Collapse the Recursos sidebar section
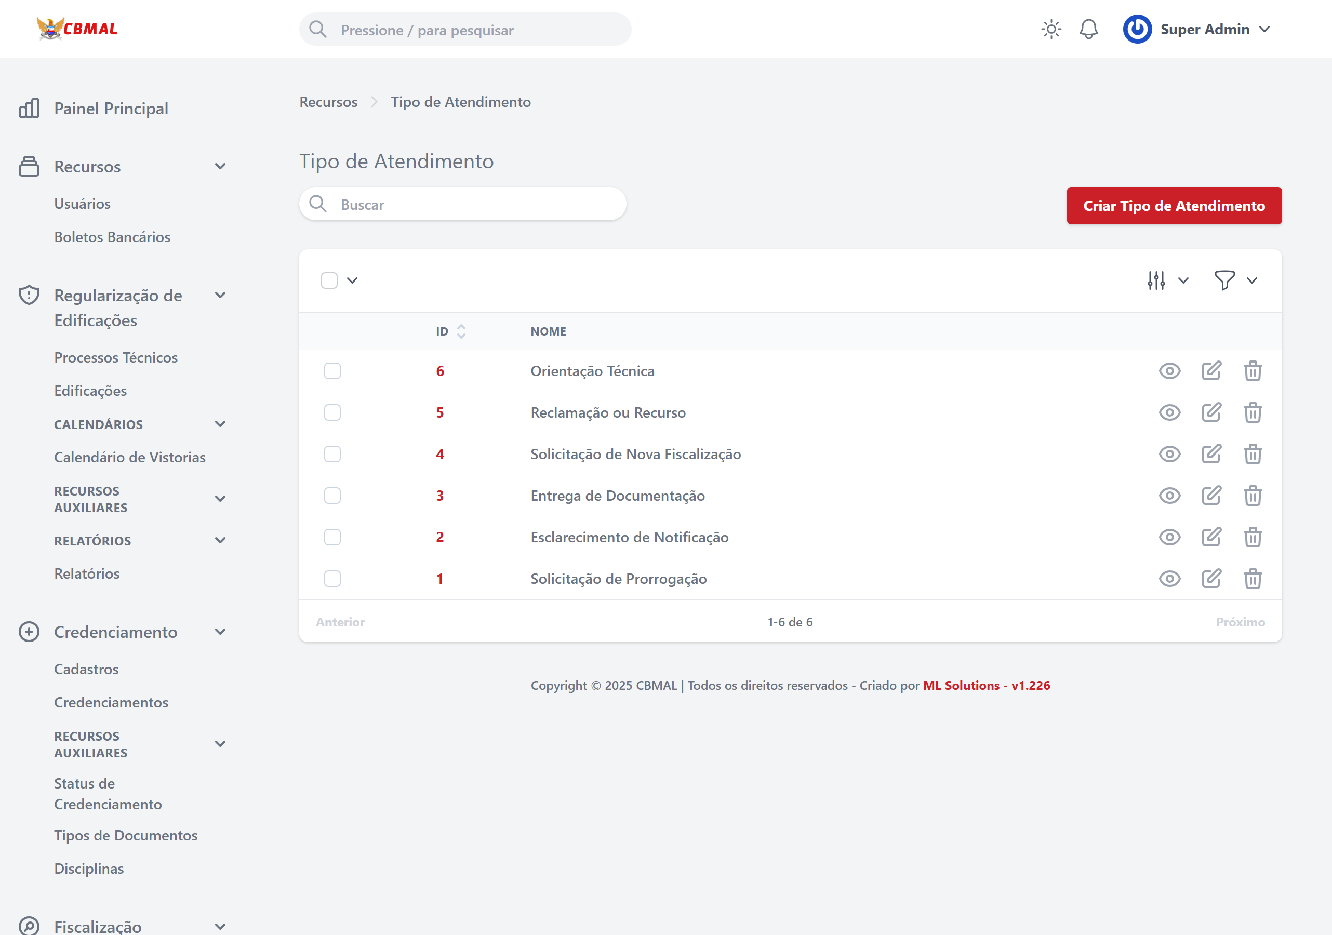Image resolution: width=1332 pixels, height=935 pixels. (220, 166)
